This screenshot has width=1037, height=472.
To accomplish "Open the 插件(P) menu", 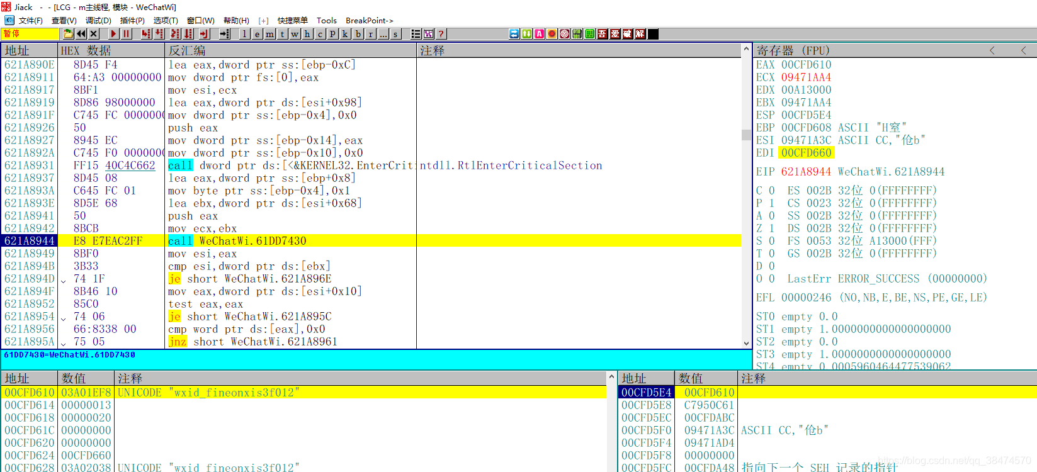I will tap(132, 21).
